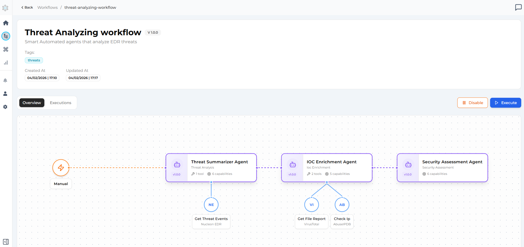Open settings gear in sidebar
Screen dimensions: 524x247
pos(5,107)
